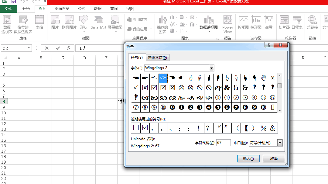The height and width of the screenshot is (184, 328).
Task: Open the 文件 file menu
Action: tap(8, 9)
